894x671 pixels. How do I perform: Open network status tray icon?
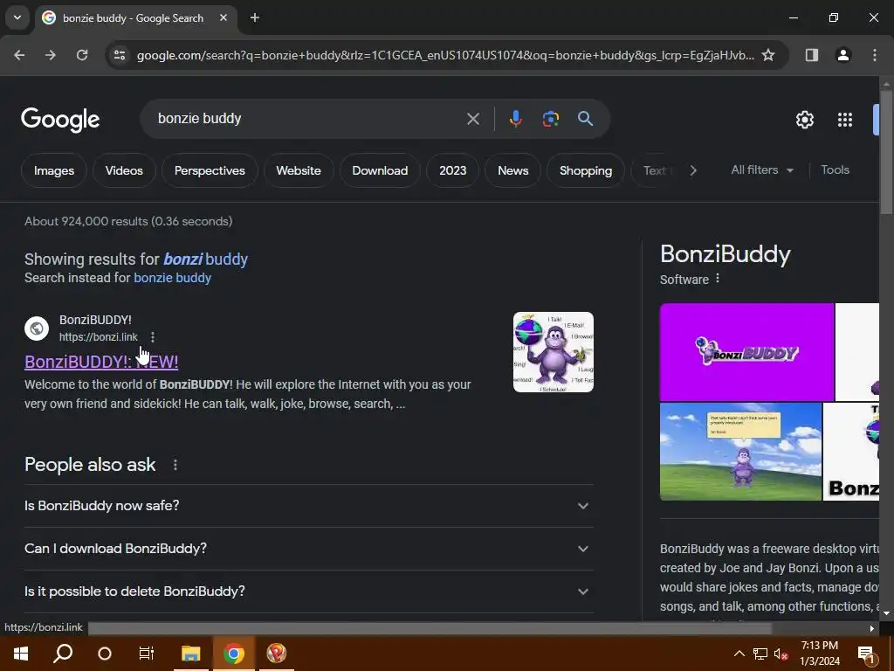[x=760, y=654]
